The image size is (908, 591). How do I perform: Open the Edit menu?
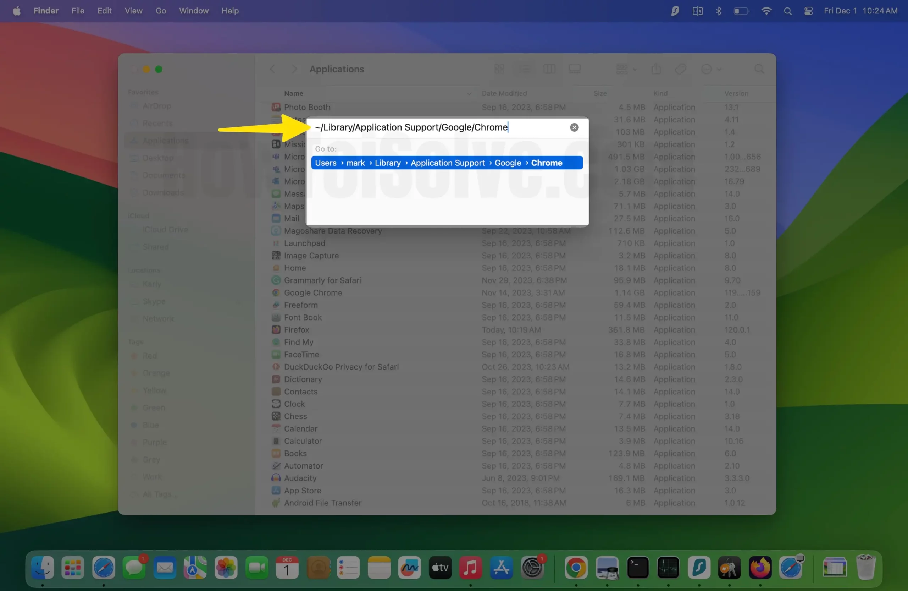click(104, 11)
